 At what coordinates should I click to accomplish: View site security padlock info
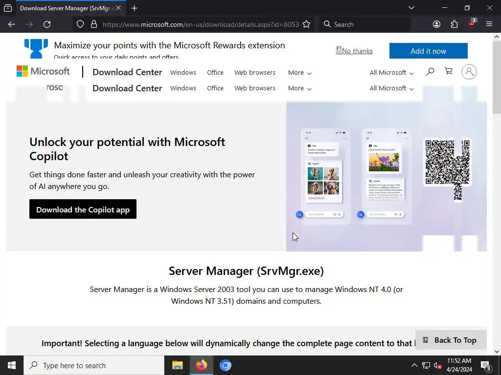pyautogui.click(x=93, y=24)
